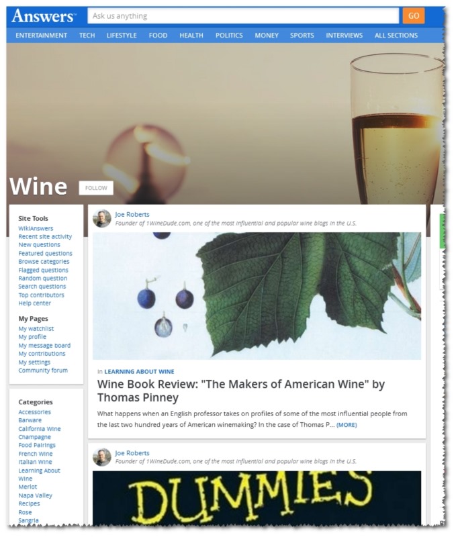Open My watchlist page
Viewport: 456px width, 537px height.
point(36,329)
